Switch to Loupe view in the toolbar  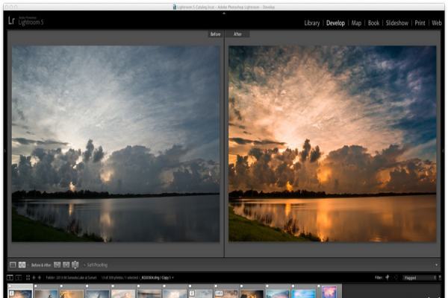tap(13, 265)
